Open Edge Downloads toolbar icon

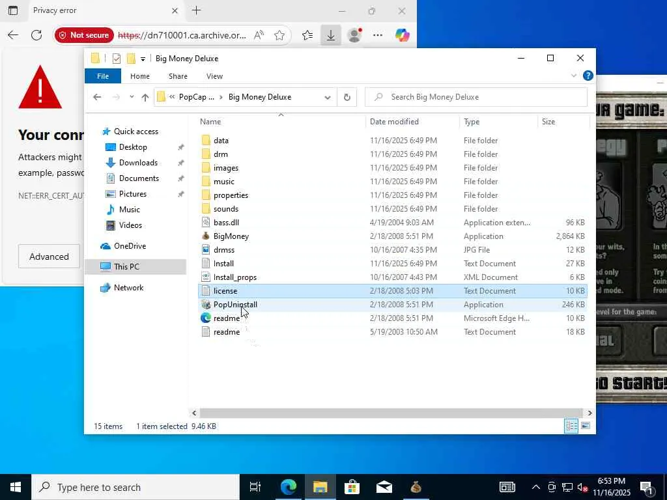(330, 35)
